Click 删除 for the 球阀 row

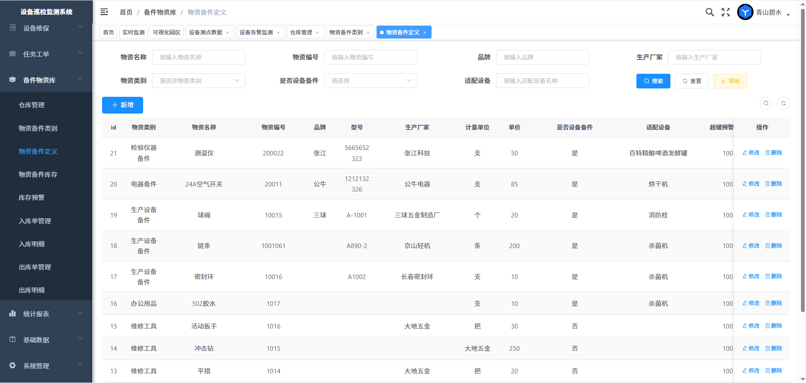[x=774, y=215]
